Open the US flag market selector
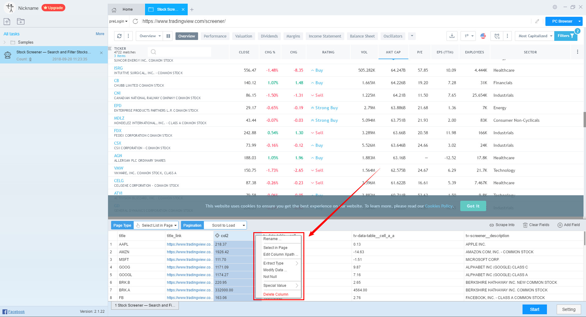586x317 pixels. click(483, 36)
